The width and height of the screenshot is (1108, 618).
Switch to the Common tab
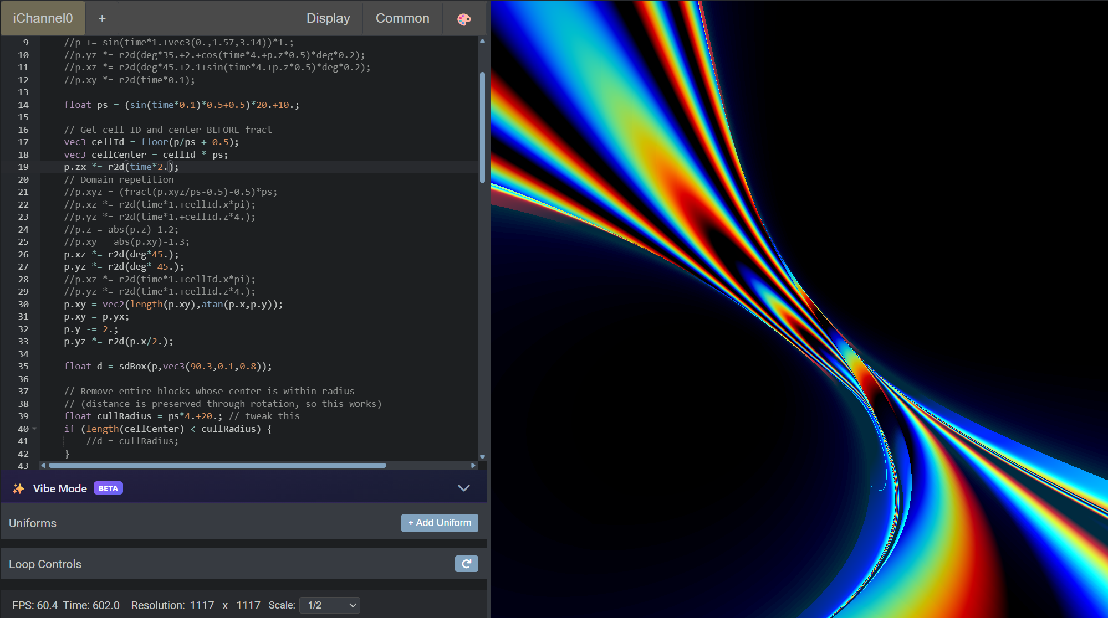click(x=402, y=18)
